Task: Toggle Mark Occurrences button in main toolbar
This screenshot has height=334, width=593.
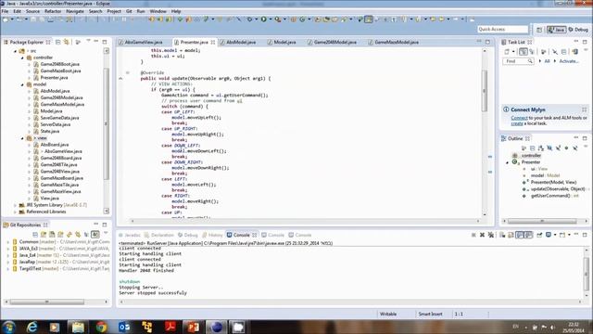Action: pyautogui.click(x=369, y=19)
